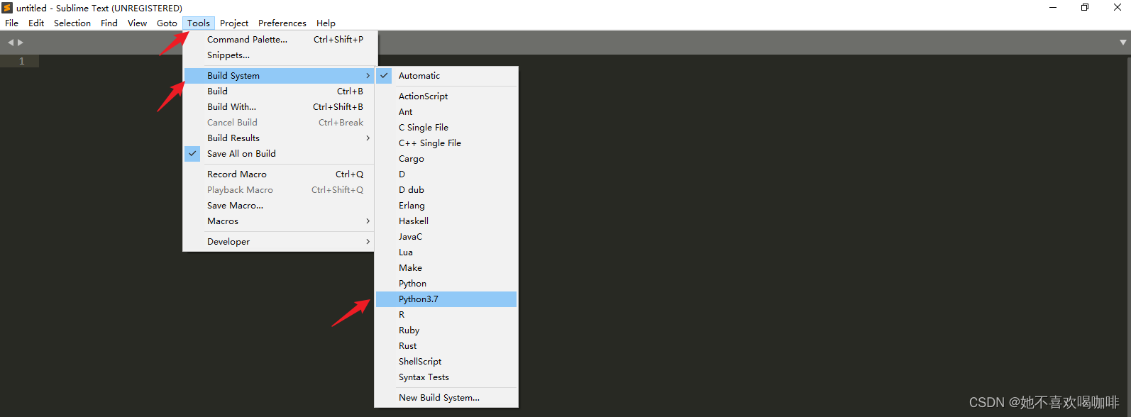Select R build system
Image resolution: width=1131 pixels, height=417 pixels.
point(446,314)
